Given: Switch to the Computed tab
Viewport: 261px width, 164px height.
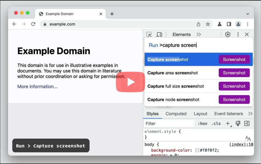Looking at the screenshot, I should (176, 114).
